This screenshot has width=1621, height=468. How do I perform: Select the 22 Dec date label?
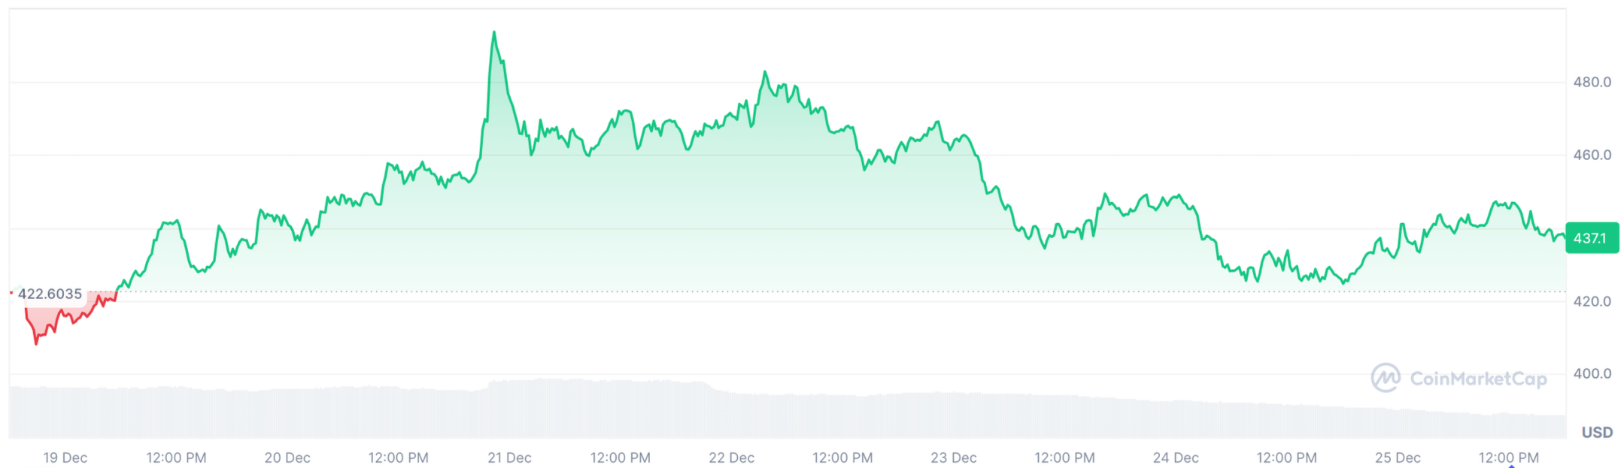click(x=731, y=457)
